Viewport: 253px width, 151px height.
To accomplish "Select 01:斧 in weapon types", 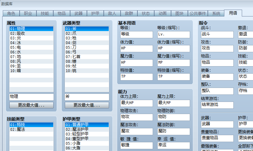I will (87, 29).
